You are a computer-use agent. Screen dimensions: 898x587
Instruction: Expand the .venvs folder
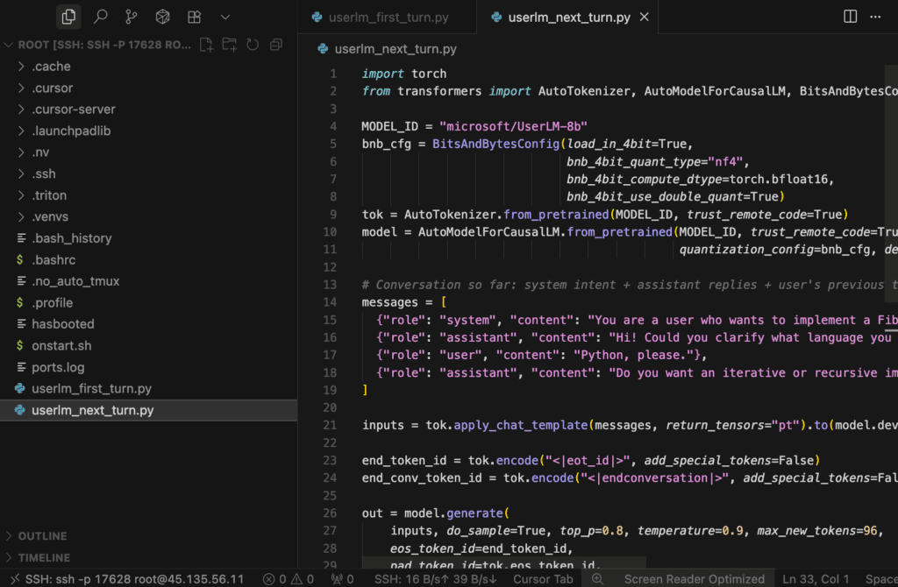pos(49,216)
